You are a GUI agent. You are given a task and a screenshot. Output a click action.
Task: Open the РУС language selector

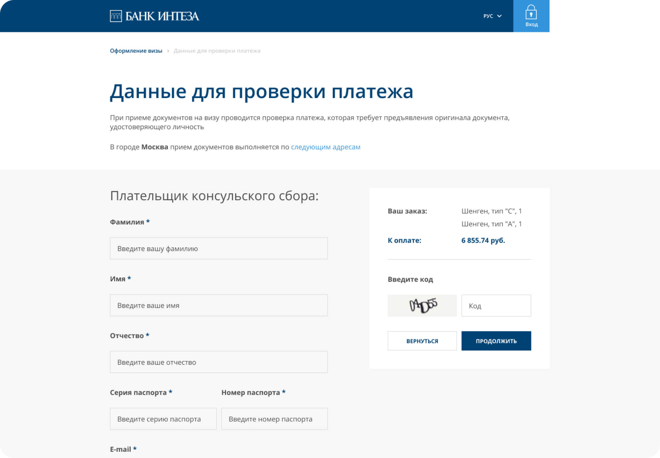pos(488,16)
